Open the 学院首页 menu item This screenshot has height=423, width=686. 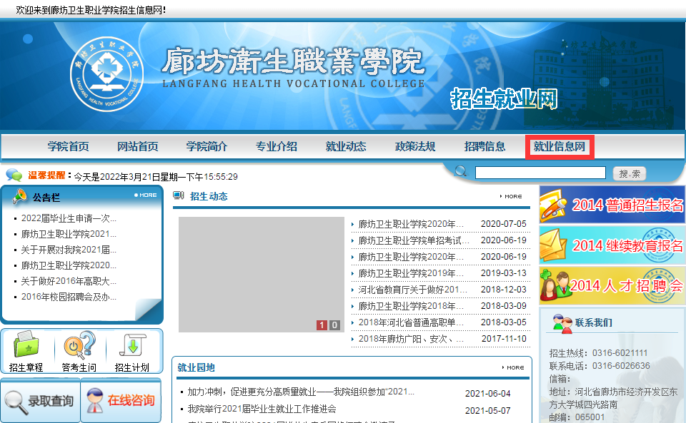click(x=68, y=146)
